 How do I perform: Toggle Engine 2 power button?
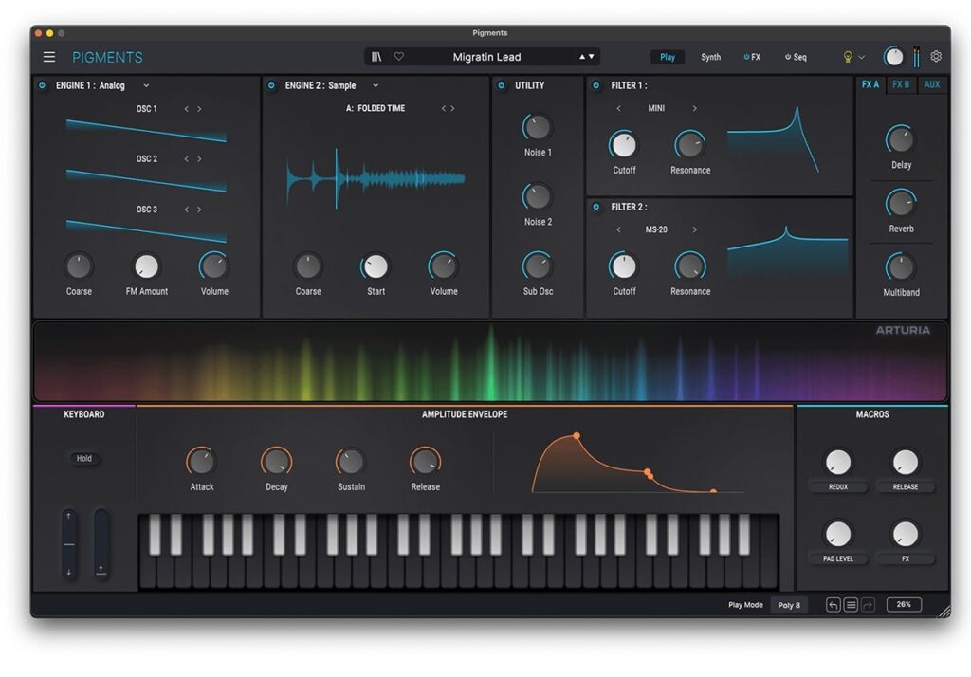271,85
